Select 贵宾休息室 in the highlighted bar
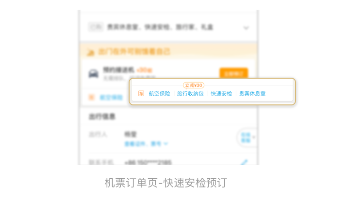The width and height of the screenshot is (364, 203). tap(252, 94)
